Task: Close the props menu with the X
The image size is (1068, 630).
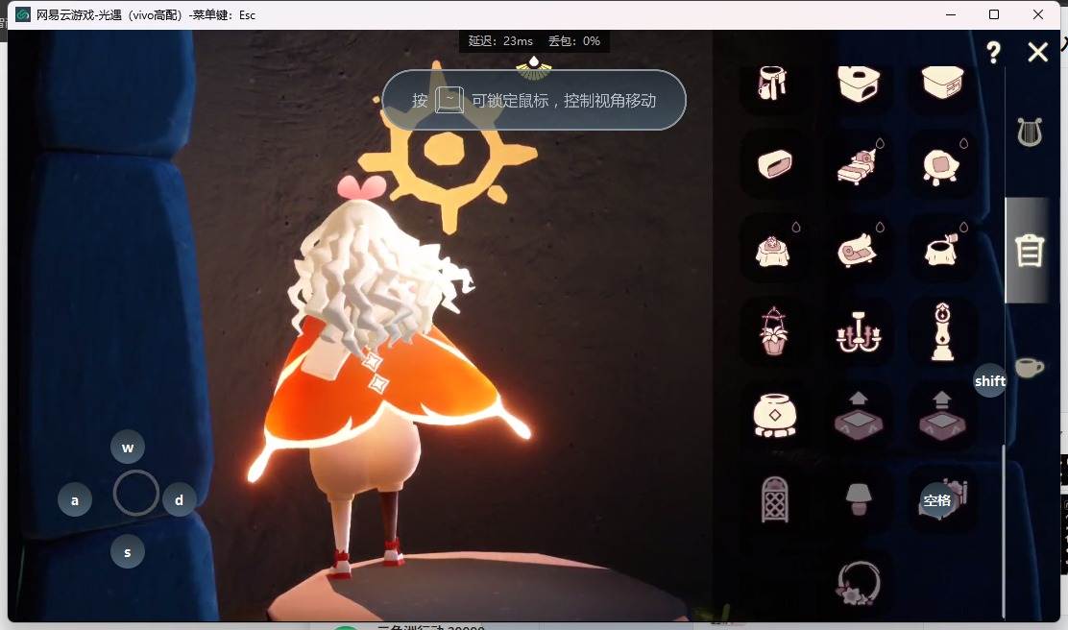Action: tap(1038, 53)
